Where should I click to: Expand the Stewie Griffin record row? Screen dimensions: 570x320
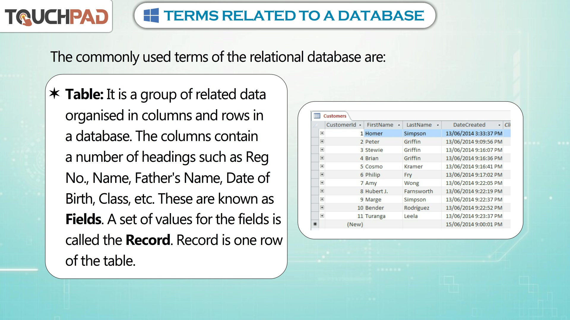tap(322, 150)
